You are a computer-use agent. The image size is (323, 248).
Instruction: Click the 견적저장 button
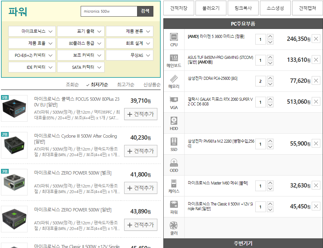coord(179,8)
